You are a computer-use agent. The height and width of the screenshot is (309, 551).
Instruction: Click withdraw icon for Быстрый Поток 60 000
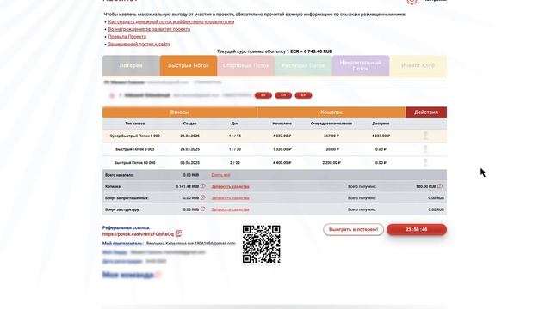[425, 162]
